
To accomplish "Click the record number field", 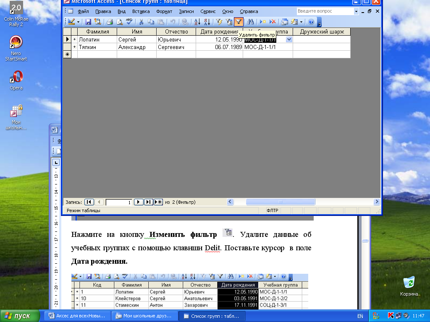I will coord(119,203).
